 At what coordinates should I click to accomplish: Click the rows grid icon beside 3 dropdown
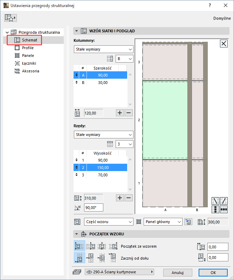pos(110,144)
